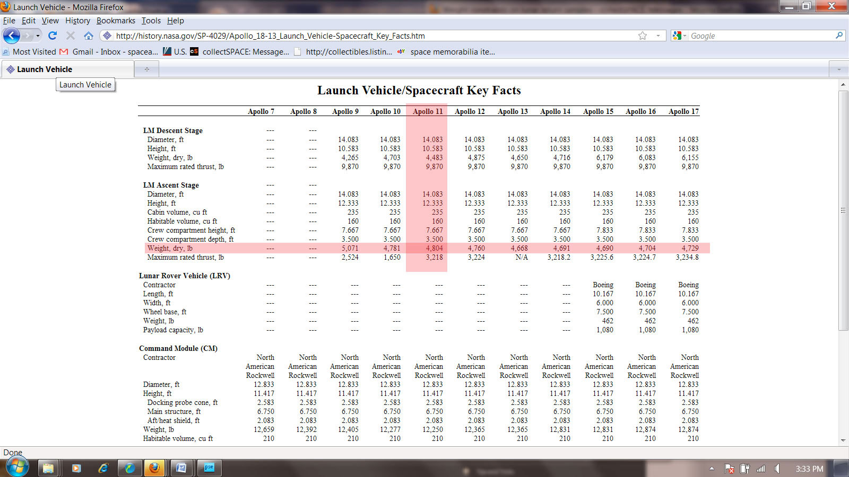
Task: Open the URL history dropdown arrow
Action: point(658,36)
